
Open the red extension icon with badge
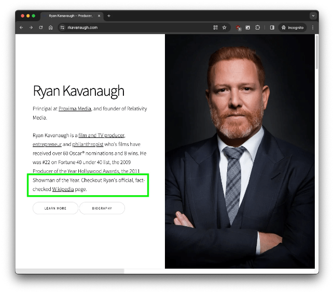(239, 27)
